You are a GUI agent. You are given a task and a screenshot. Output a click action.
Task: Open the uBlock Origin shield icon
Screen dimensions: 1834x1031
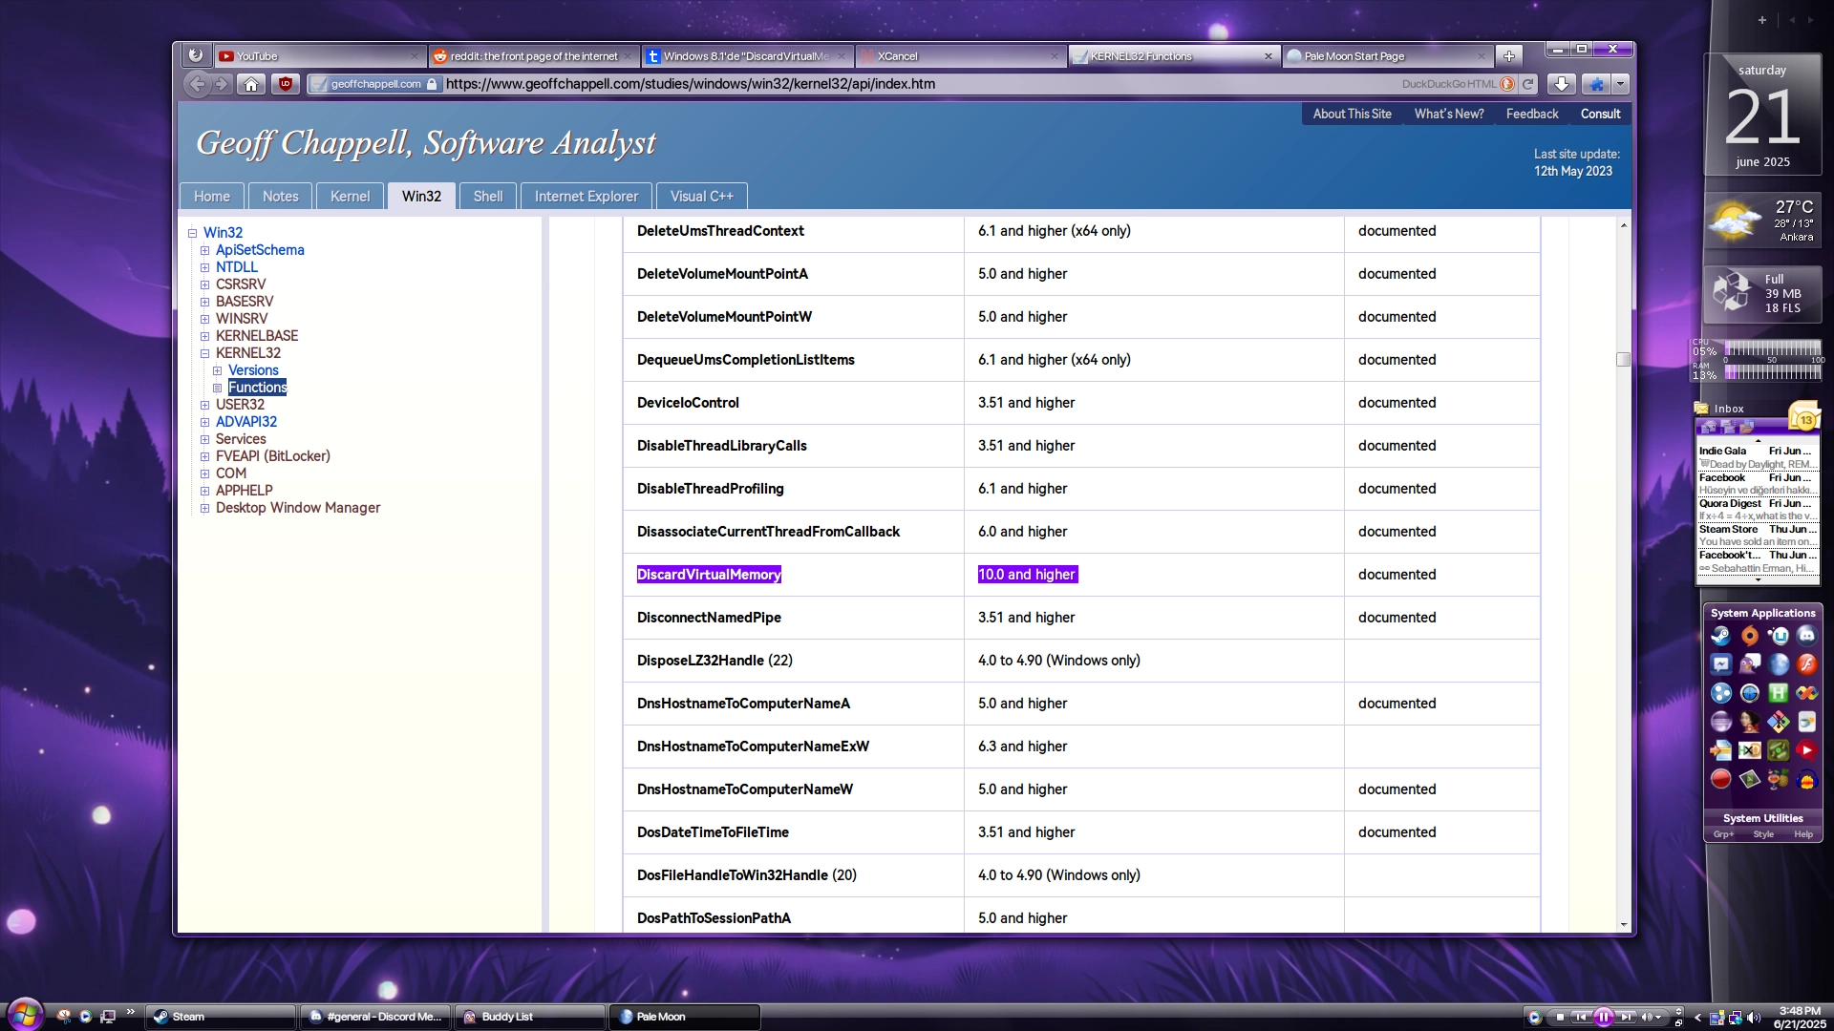coord(285,84)
